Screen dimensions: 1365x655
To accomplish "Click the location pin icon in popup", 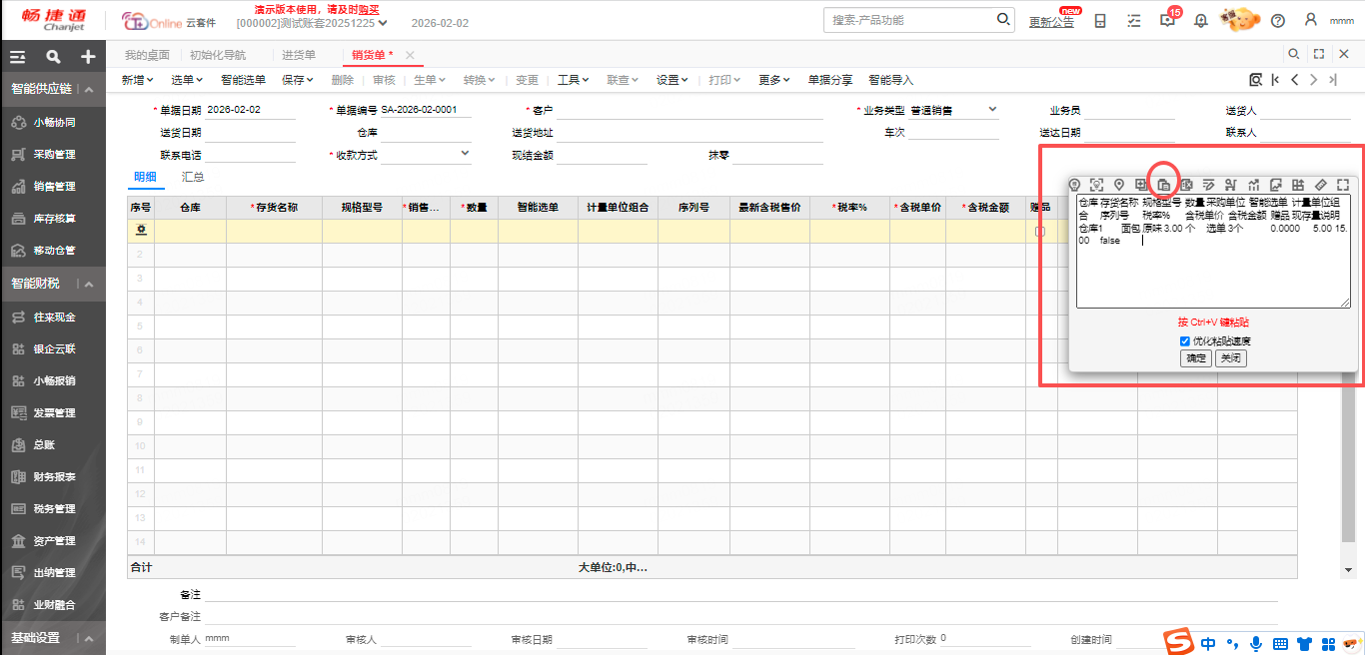I will point(1119,185).
